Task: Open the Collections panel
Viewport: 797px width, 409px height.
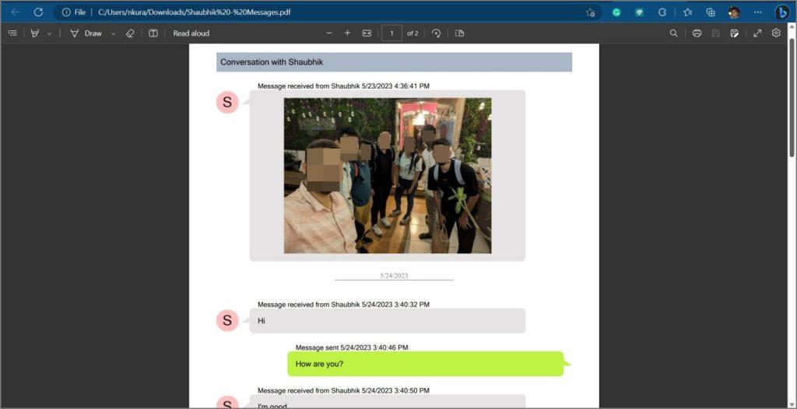Action: pos(711,12)
